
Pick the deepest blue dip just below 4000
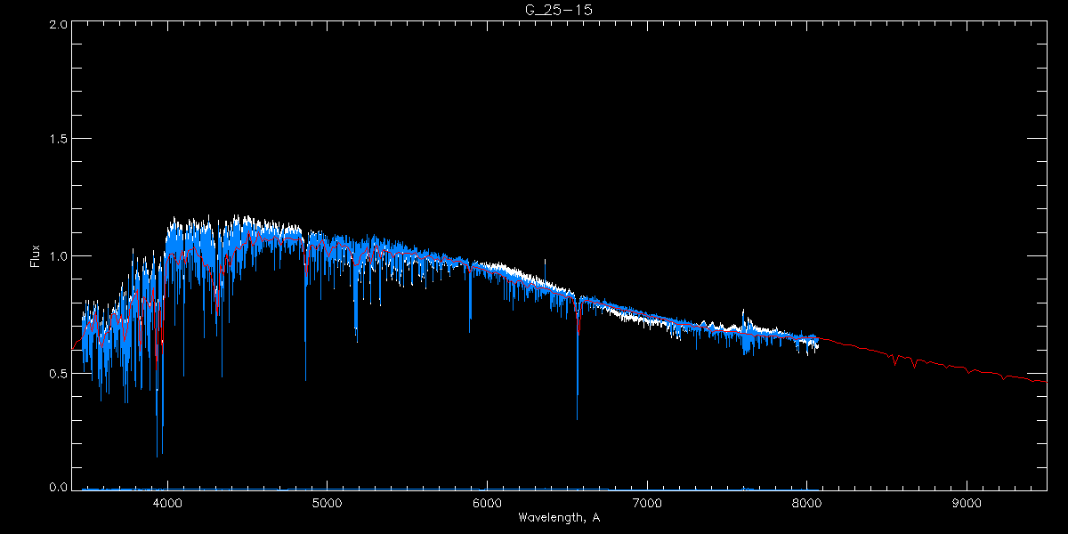[x=158, y=452]
